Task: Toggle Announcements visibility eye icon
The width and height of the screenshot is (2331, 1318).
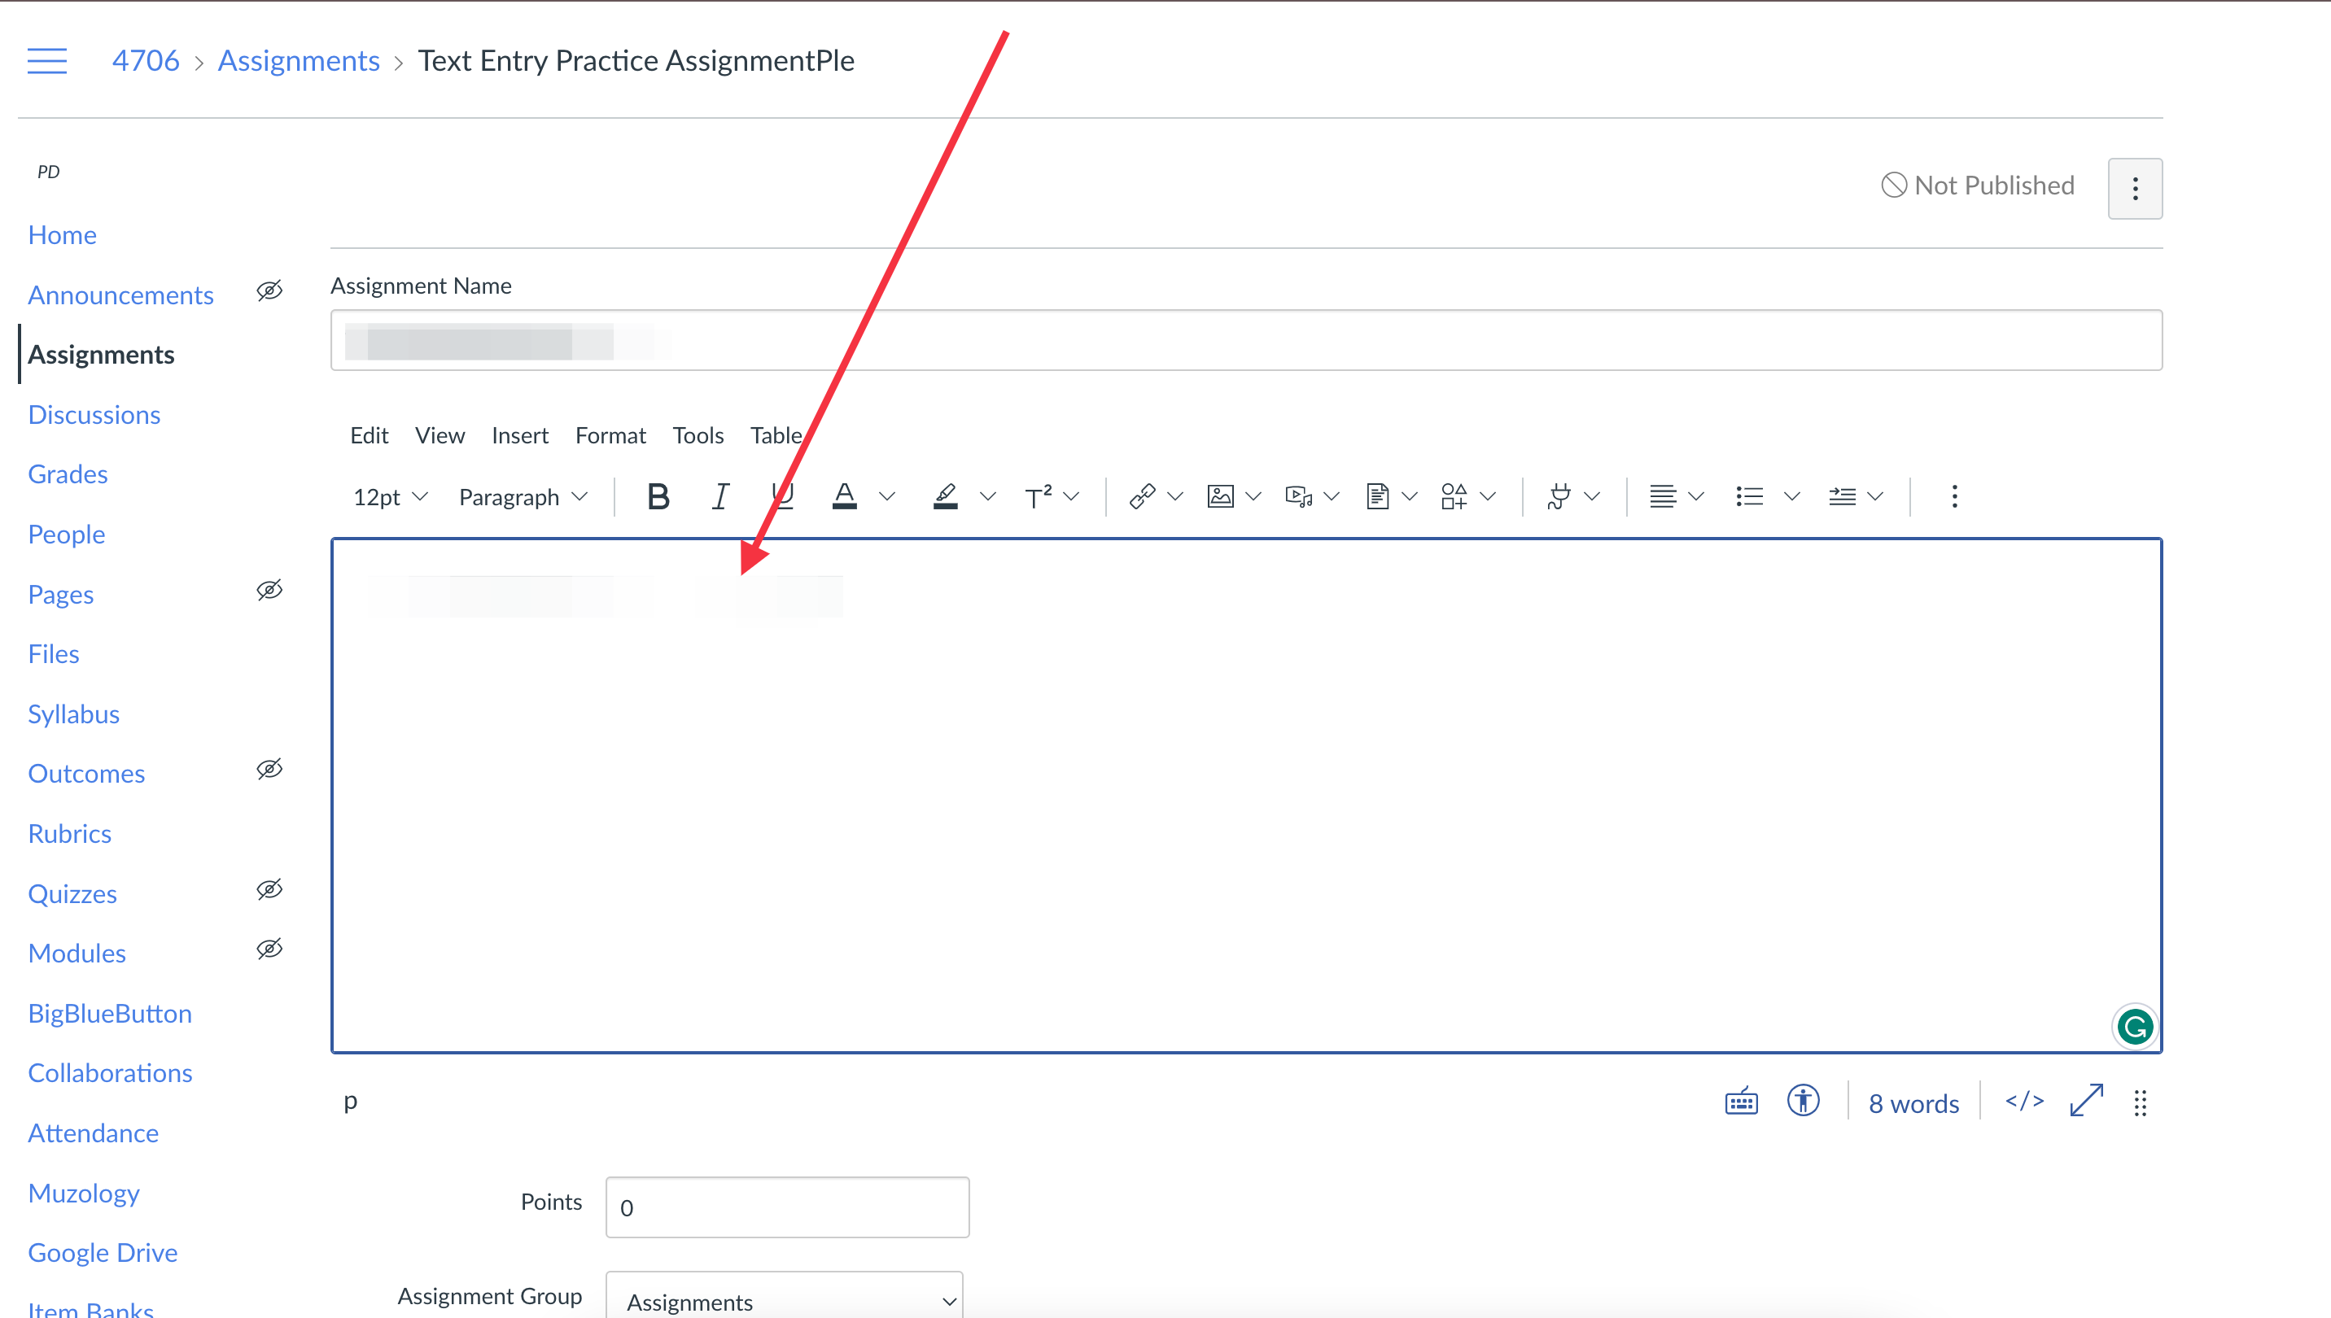Action: (x=269, y=291)
